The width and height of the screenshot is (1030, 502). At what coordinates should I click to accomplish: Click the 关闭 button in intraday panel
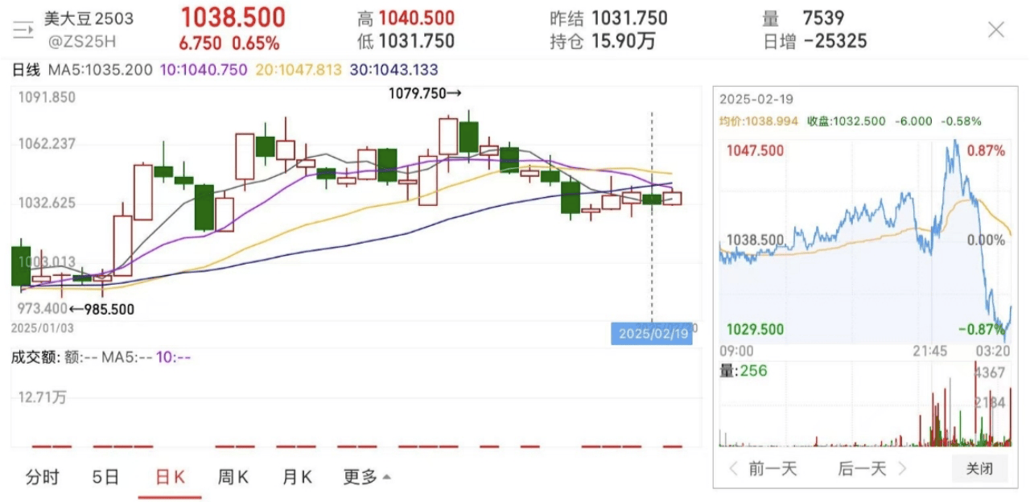click(979, 468)
